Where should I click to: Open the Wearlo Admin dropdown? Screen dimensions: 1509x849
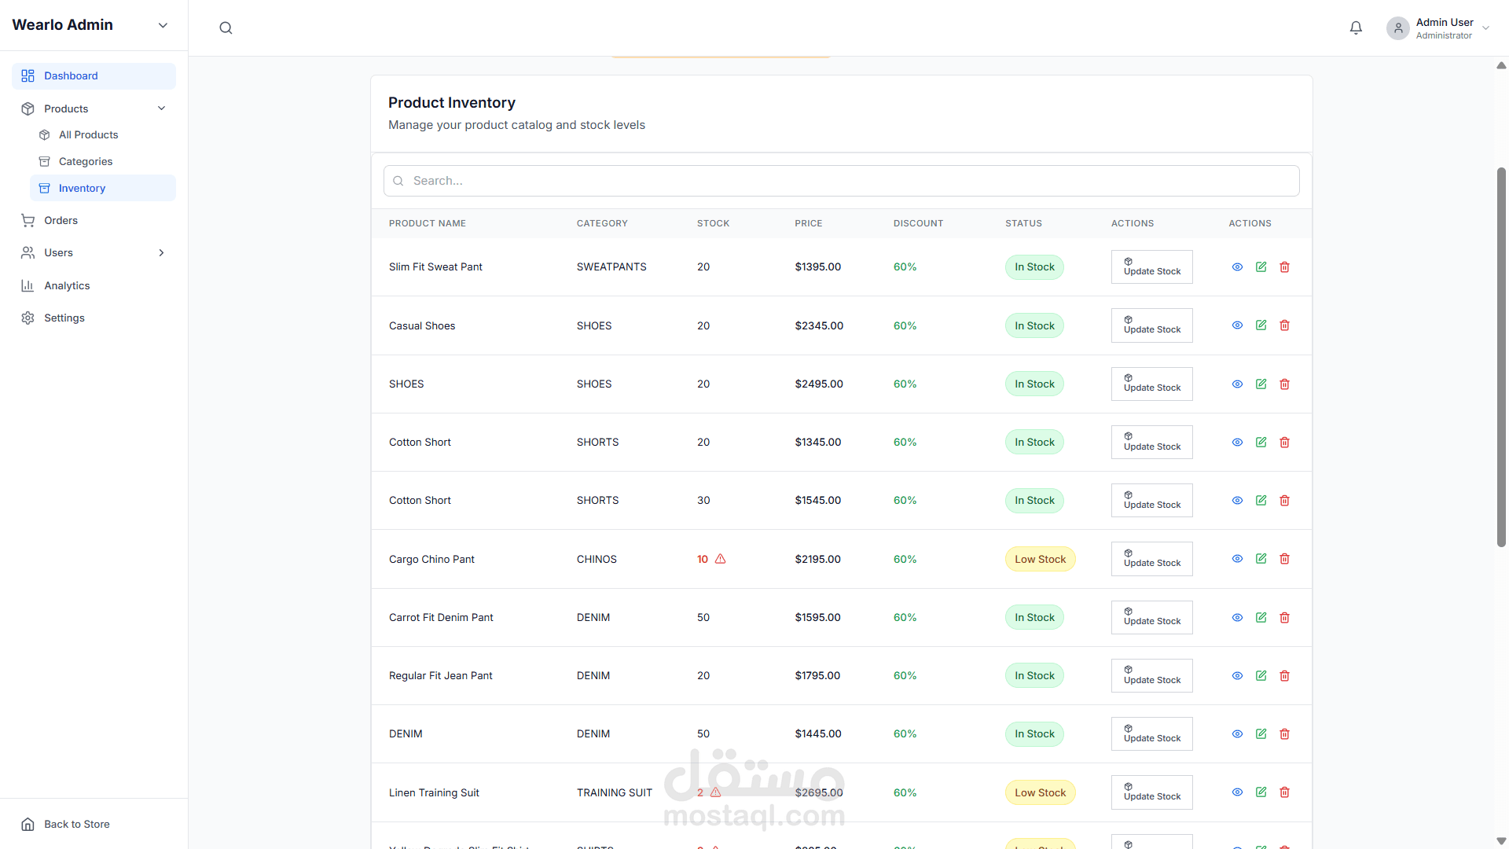pyautogui.click(x=163, y=25)
